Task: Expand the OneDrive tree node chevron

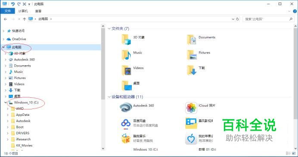Action: point(3,39)
